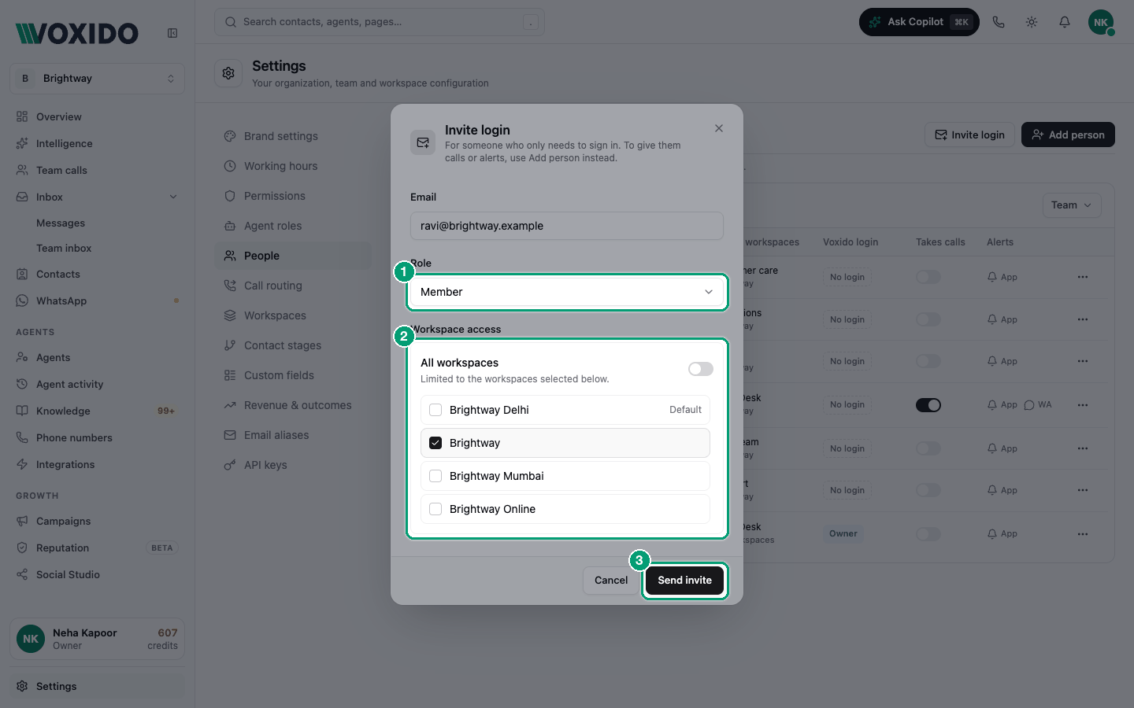This screenshot has width=1134, height=708.
Task: Open Neha Kapoor account card
Action: 98,639
